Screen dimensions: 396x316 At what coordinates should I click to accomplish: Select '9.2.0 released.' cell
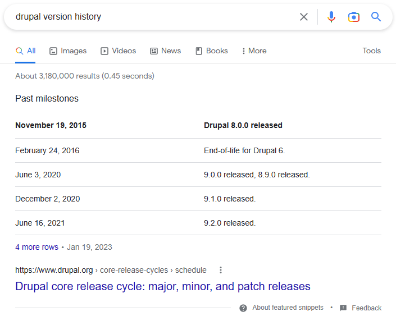(x=230, y=223)
